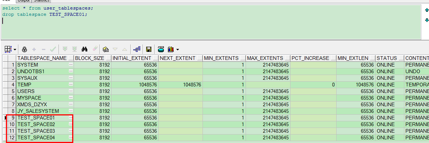Click the down arrow beside SQL editor

pos(426,20)
